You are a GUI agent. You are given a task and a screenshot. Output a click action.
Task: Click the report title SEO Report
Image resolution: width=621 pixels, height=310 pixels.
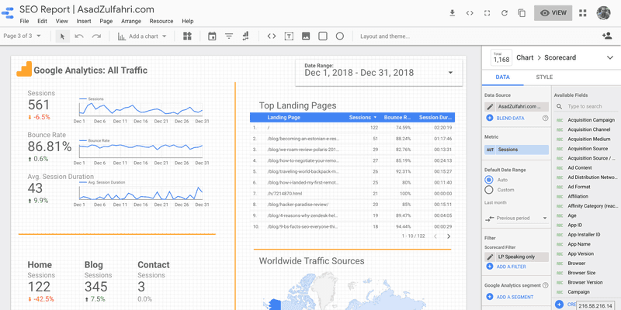[87, 9]
